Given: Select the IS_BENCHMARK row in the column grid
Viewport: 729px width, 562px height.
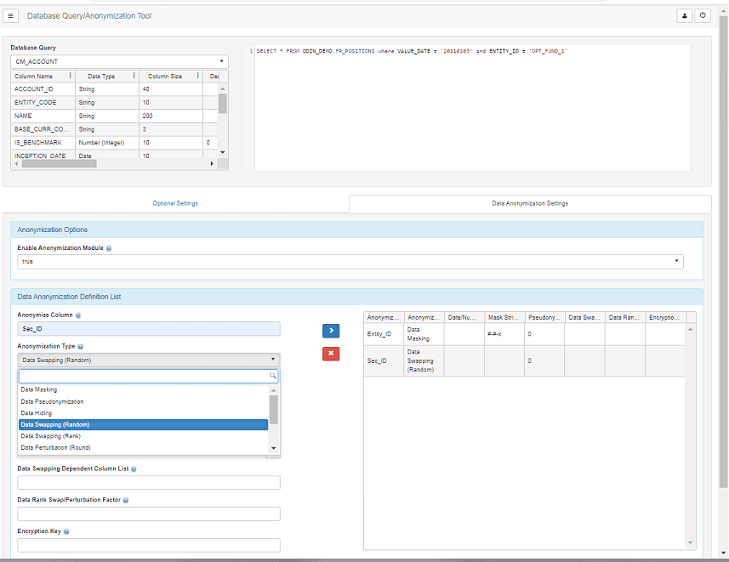Looking at the screenshot, I should tap(114, 143).
